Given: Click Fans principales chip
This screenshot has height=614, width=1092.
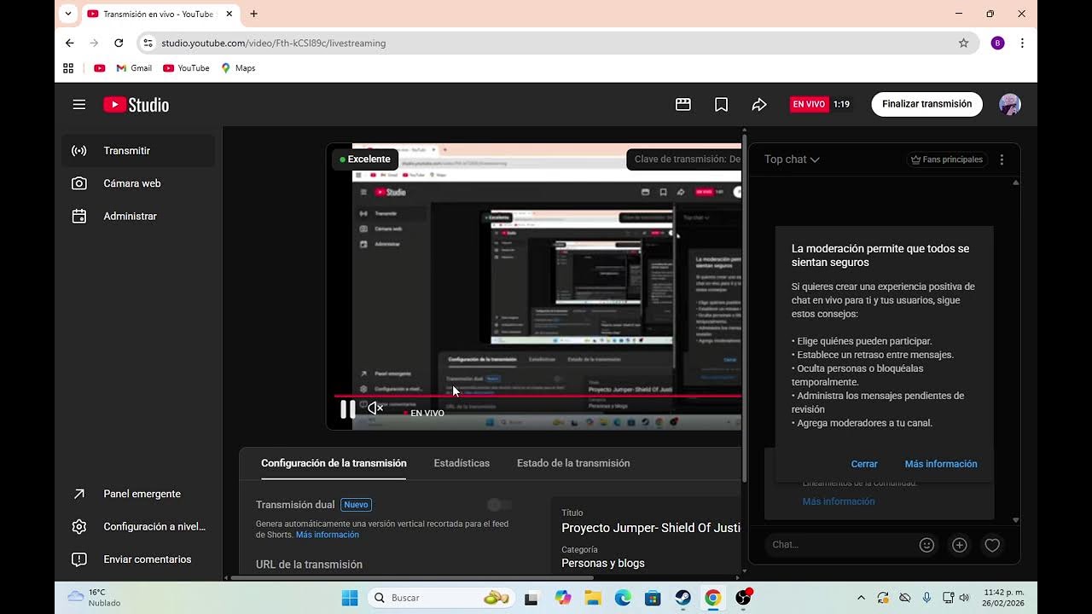Looking at the screenshot, I should coord(946,159).
